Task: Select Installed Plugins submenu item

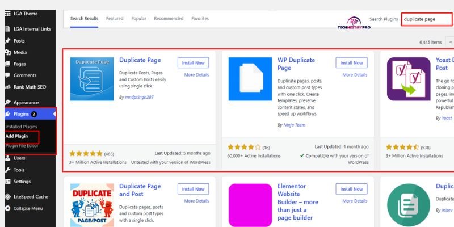Action: coord(21,127)
